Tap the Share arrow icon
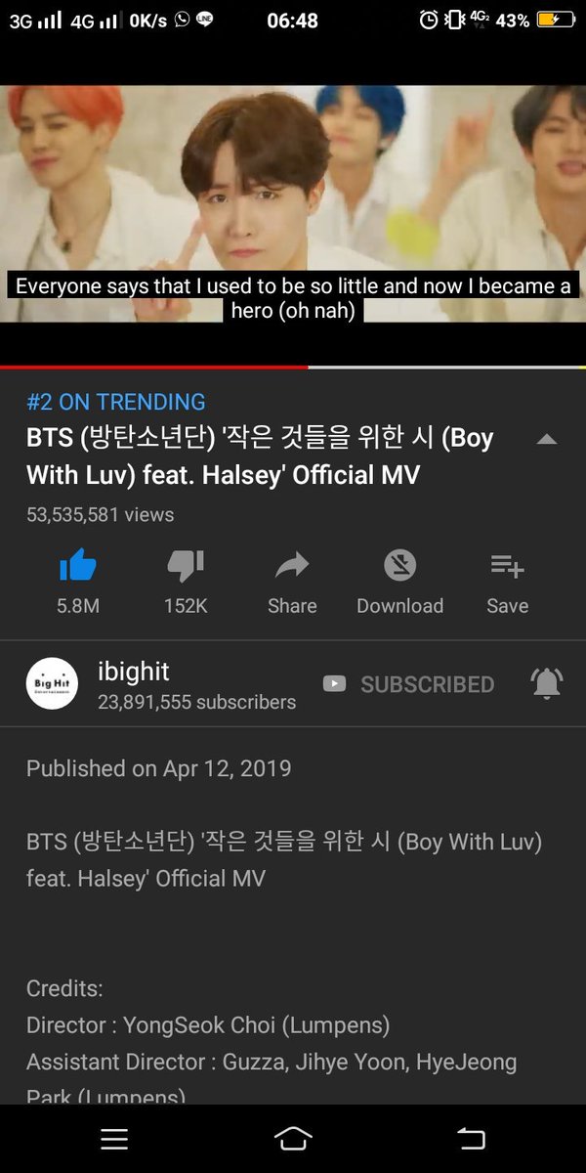 [292, 565]
